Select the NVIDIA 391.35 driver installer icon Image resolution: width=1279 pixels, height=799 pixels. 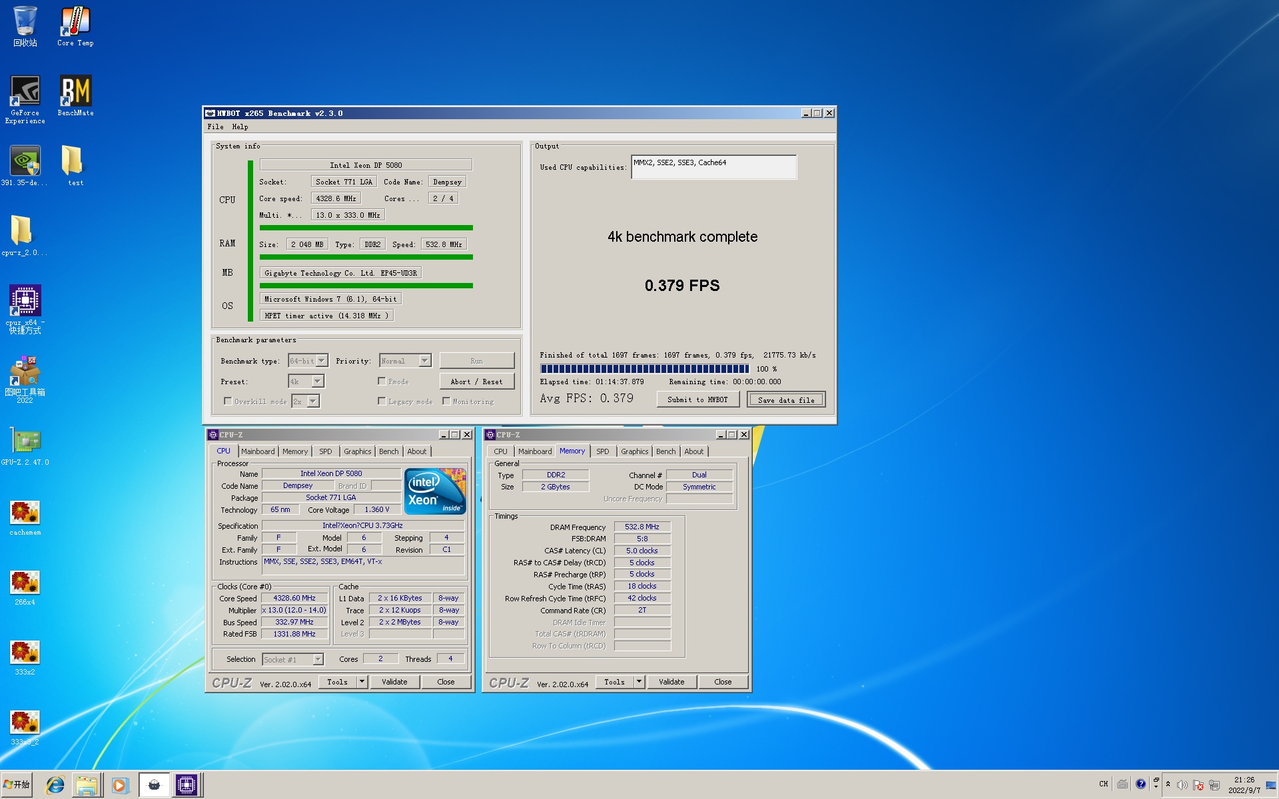point(25,166)
